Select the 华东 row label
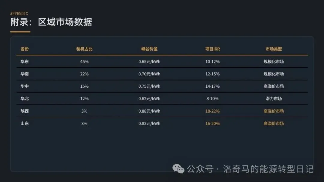324x182 pixels. click(25, 61)
